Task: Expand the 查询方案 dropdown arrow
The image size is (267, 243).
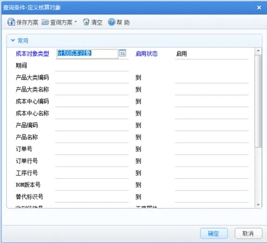Action: (76, 22)
